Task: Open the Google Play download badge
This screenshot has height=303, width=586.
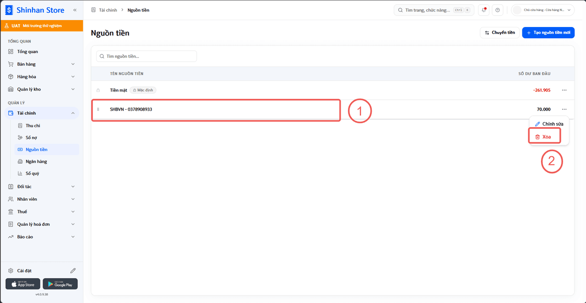Action: tap(60, 284)
